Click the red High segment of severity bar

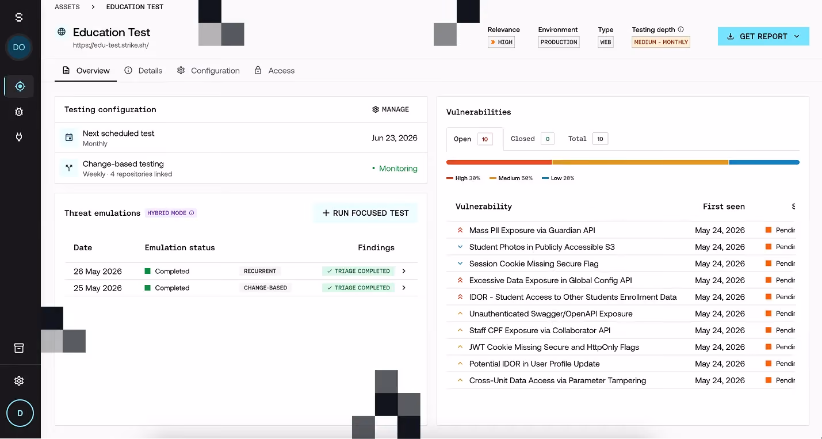(x=499, y=162)
